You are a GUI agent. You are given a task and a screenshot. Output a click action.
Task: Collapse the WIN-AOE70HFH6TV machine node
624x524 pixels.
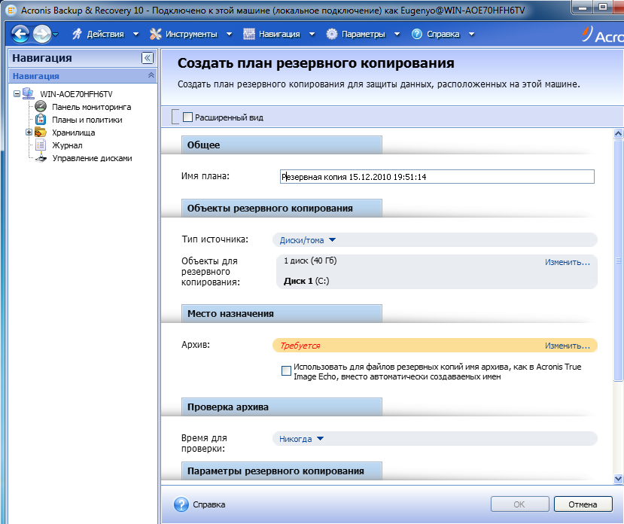pyautogui.click(x=17, y=94)
